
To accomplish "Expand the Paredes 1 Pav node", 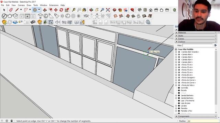I will tap(176, 111).
